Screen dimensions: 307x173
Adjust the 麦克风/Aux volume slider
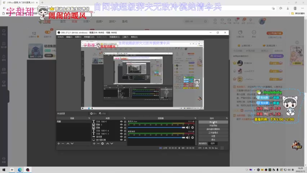click(156, 128)
